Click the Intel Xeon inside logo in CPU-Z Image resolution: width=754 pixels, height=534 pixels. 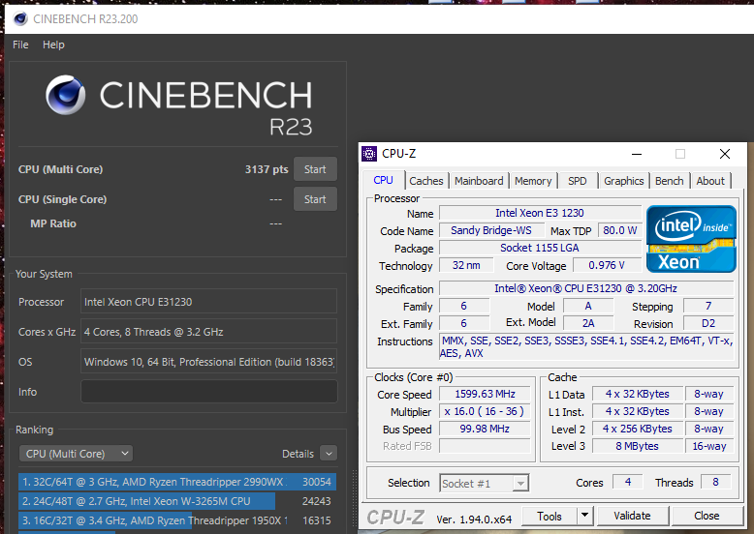tap(691, 239)
